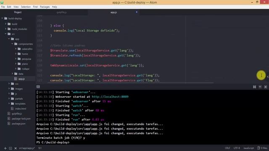Click the terminal icon in status bar

pos(10,148)
